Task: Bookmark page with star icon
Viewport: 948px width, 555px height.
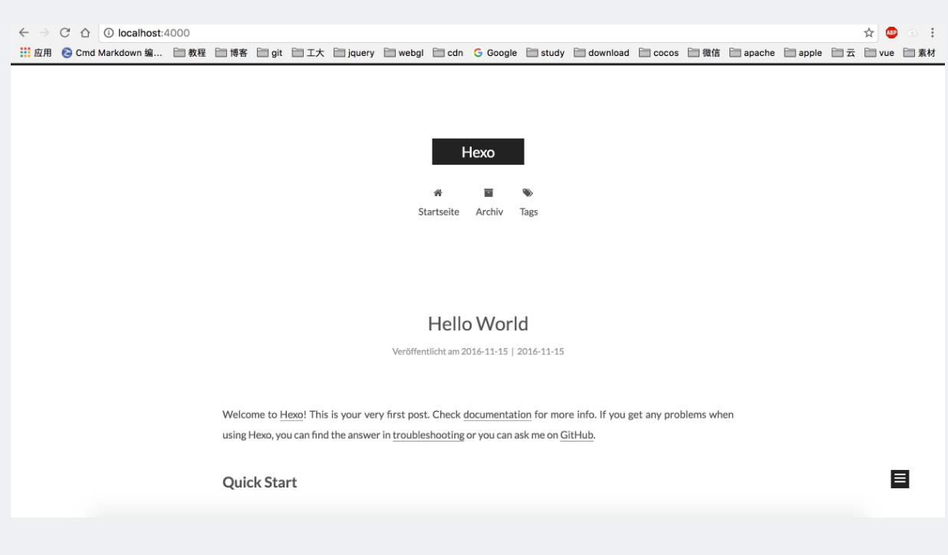Action: click(869, 33)
